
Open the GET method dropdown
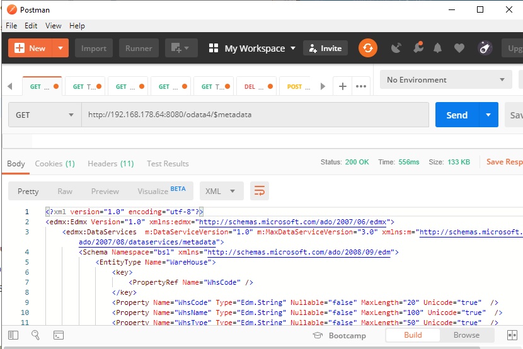click(x=44, y=115)
